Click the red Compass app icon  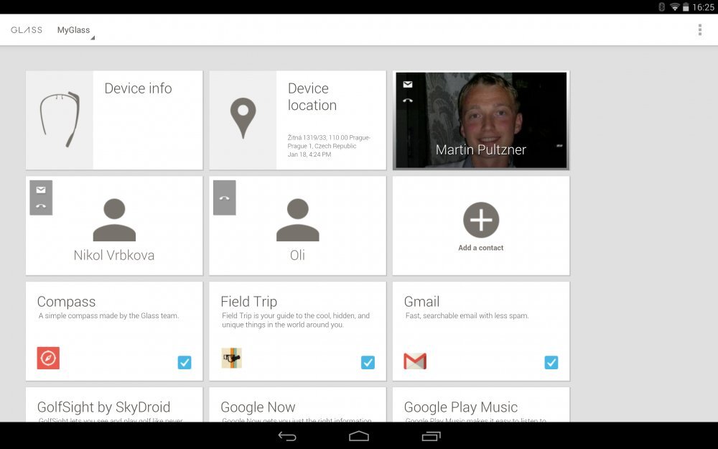48,358
